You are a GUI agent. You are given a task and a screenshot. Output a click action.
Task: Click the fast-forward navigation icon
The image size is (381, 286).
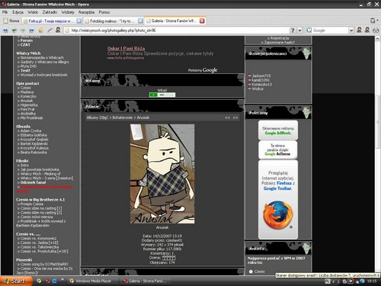(32, 31)
